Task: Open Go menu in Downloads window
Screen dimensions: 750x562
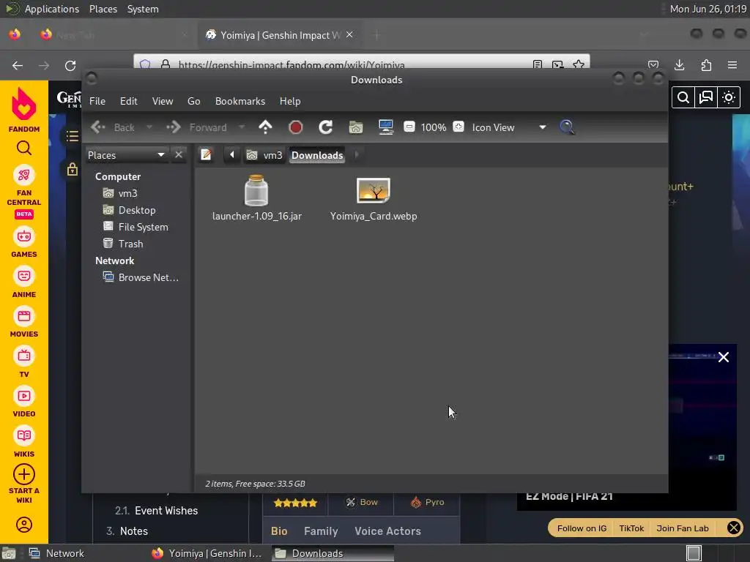Action: (193, 101)
